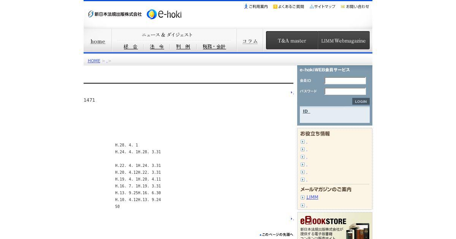Viewport: 456px width, 239px height.
Task: Open the コラム tab
Action: [x=250, y=41]
